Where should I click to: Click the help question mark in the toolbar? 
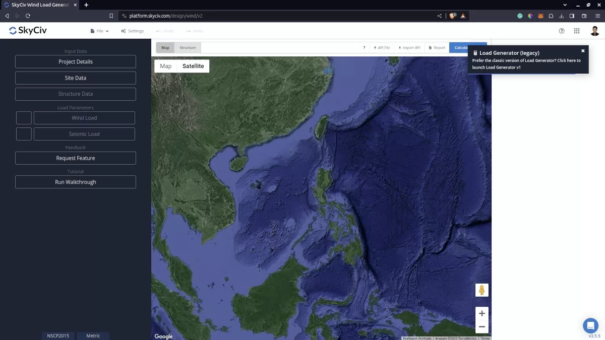pos(364,47)
